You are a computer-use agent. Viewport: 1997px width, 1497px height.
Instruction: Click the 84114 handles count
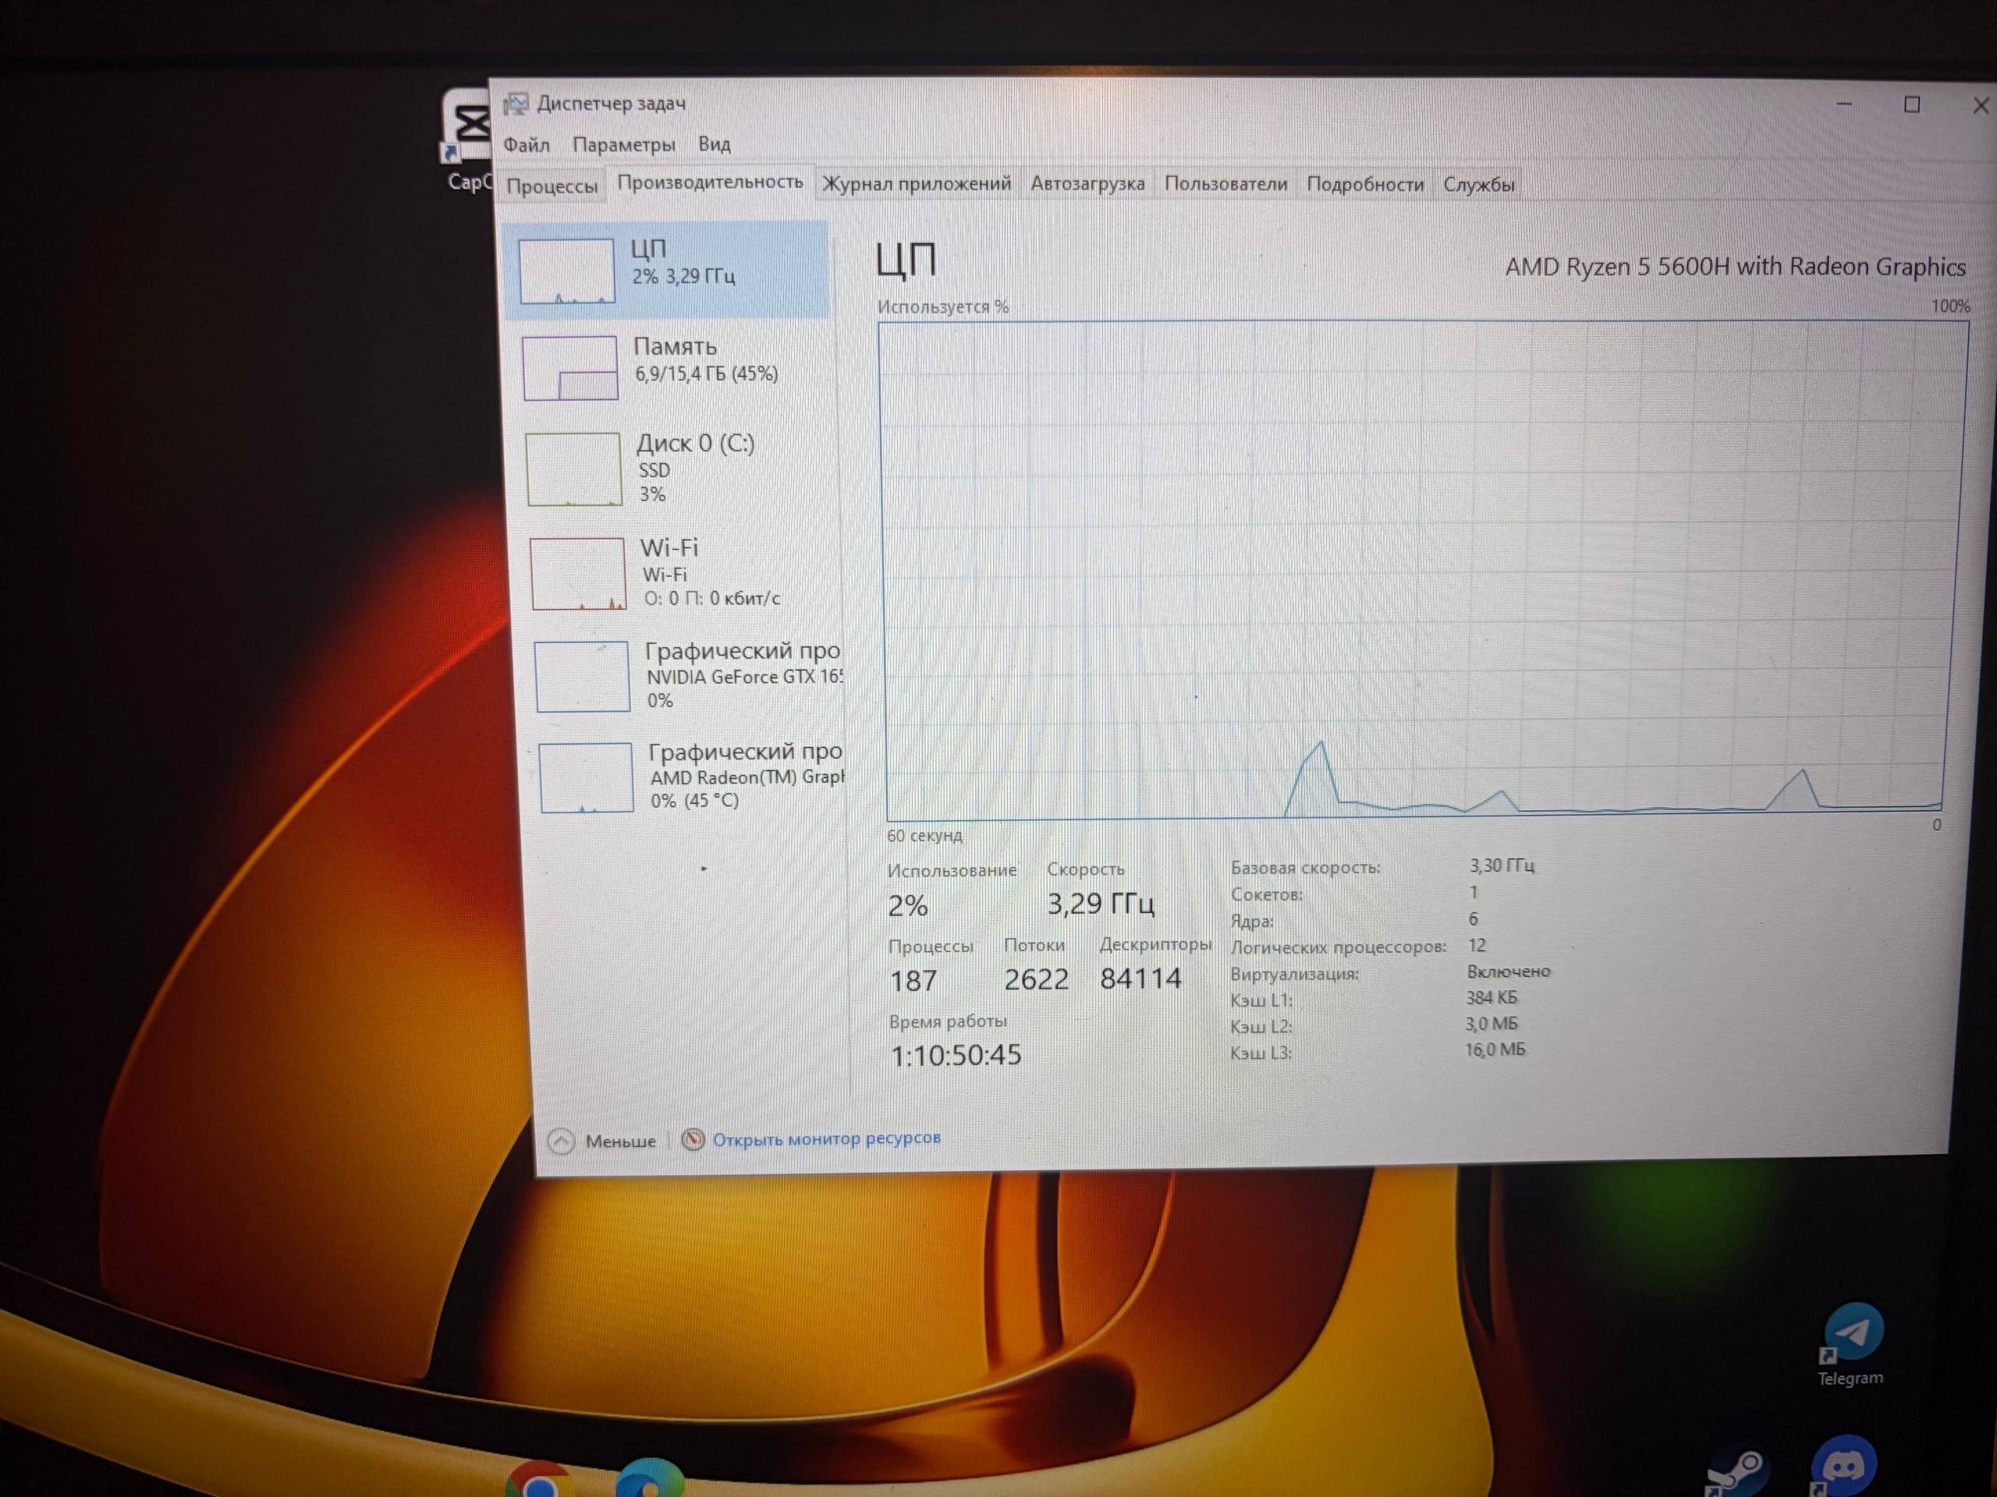click(1140, 979)
